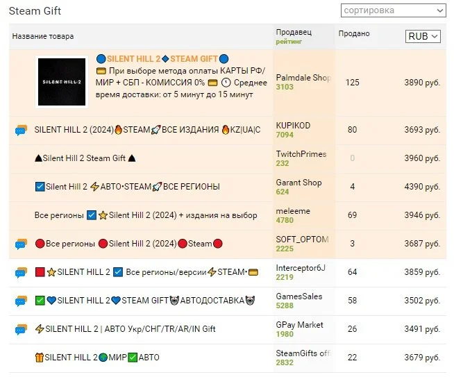
Task: Click blue circle icon before SILENT HILL 2 STEAM GIFT
Action: (101, 59)
